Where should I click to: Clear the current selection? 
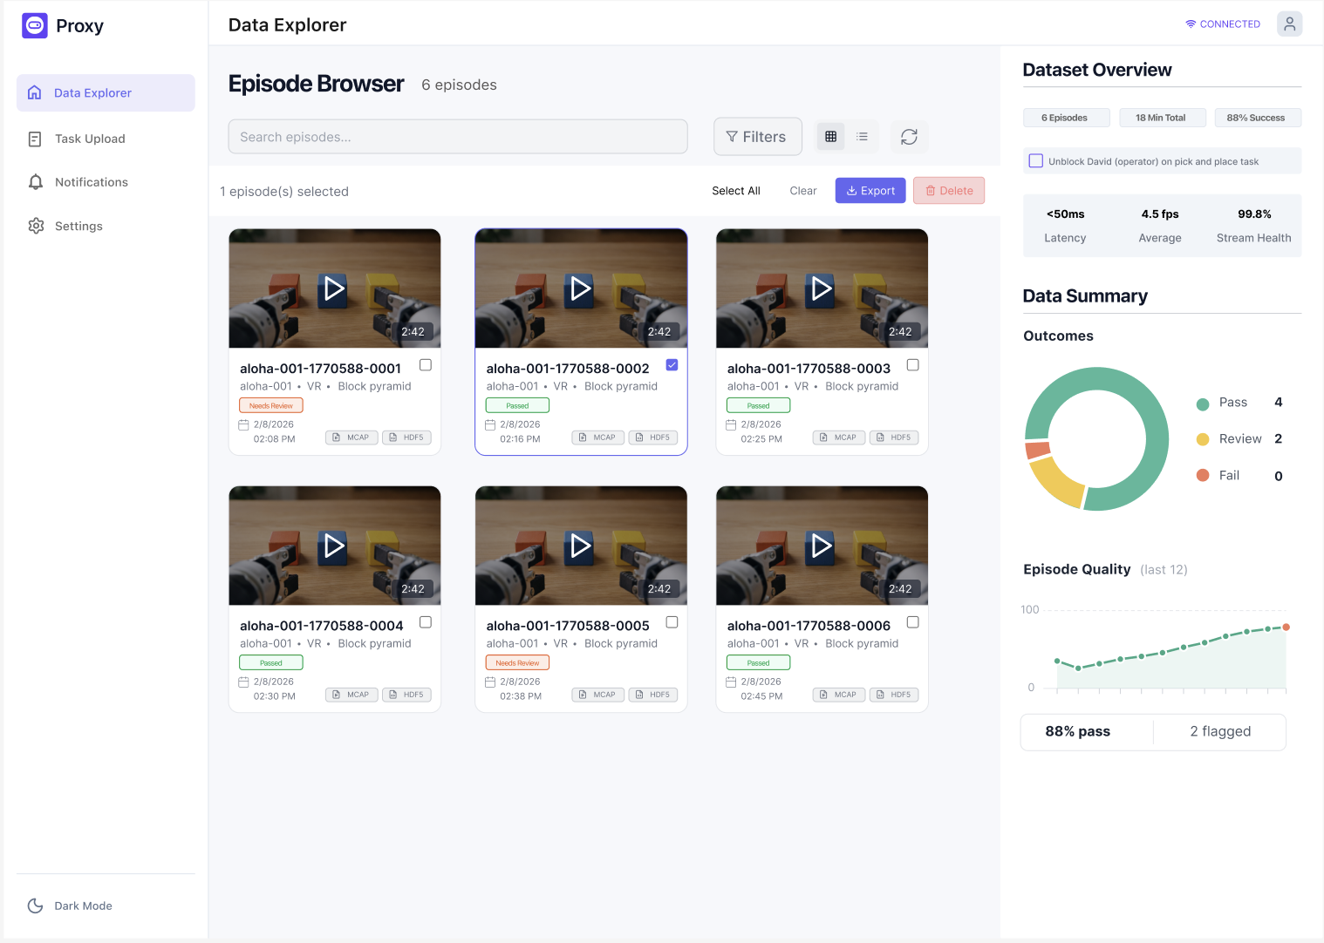[803, 191]
